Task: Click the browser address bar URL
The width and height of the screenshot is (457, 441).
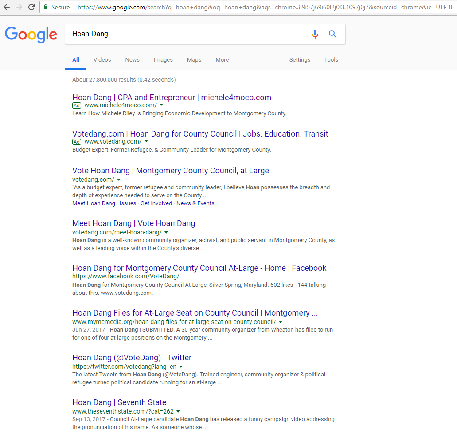Action: point(265,7)
